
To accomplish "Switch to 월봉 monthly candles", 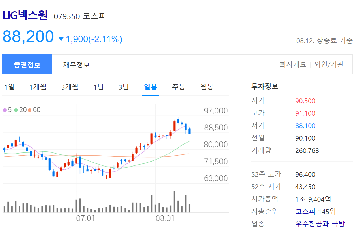I will [x=207, y=87].
